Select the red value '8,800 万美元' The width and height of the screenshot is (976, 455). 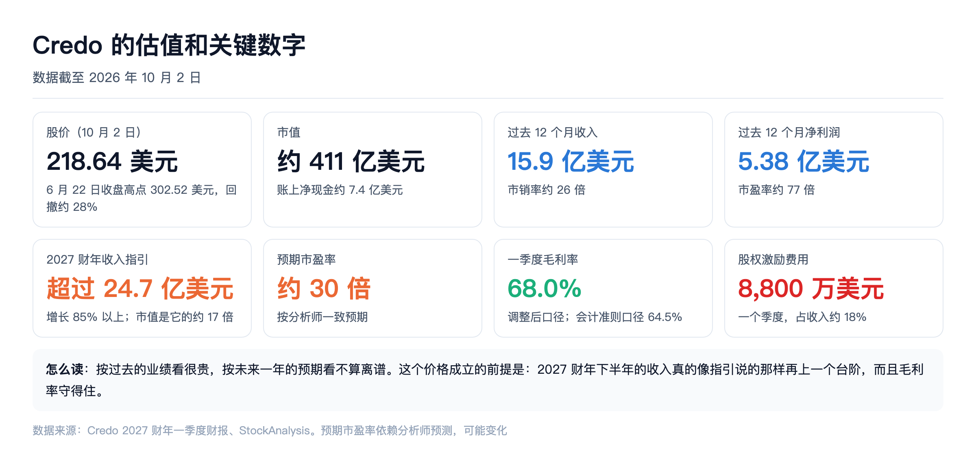pos(811,288)
